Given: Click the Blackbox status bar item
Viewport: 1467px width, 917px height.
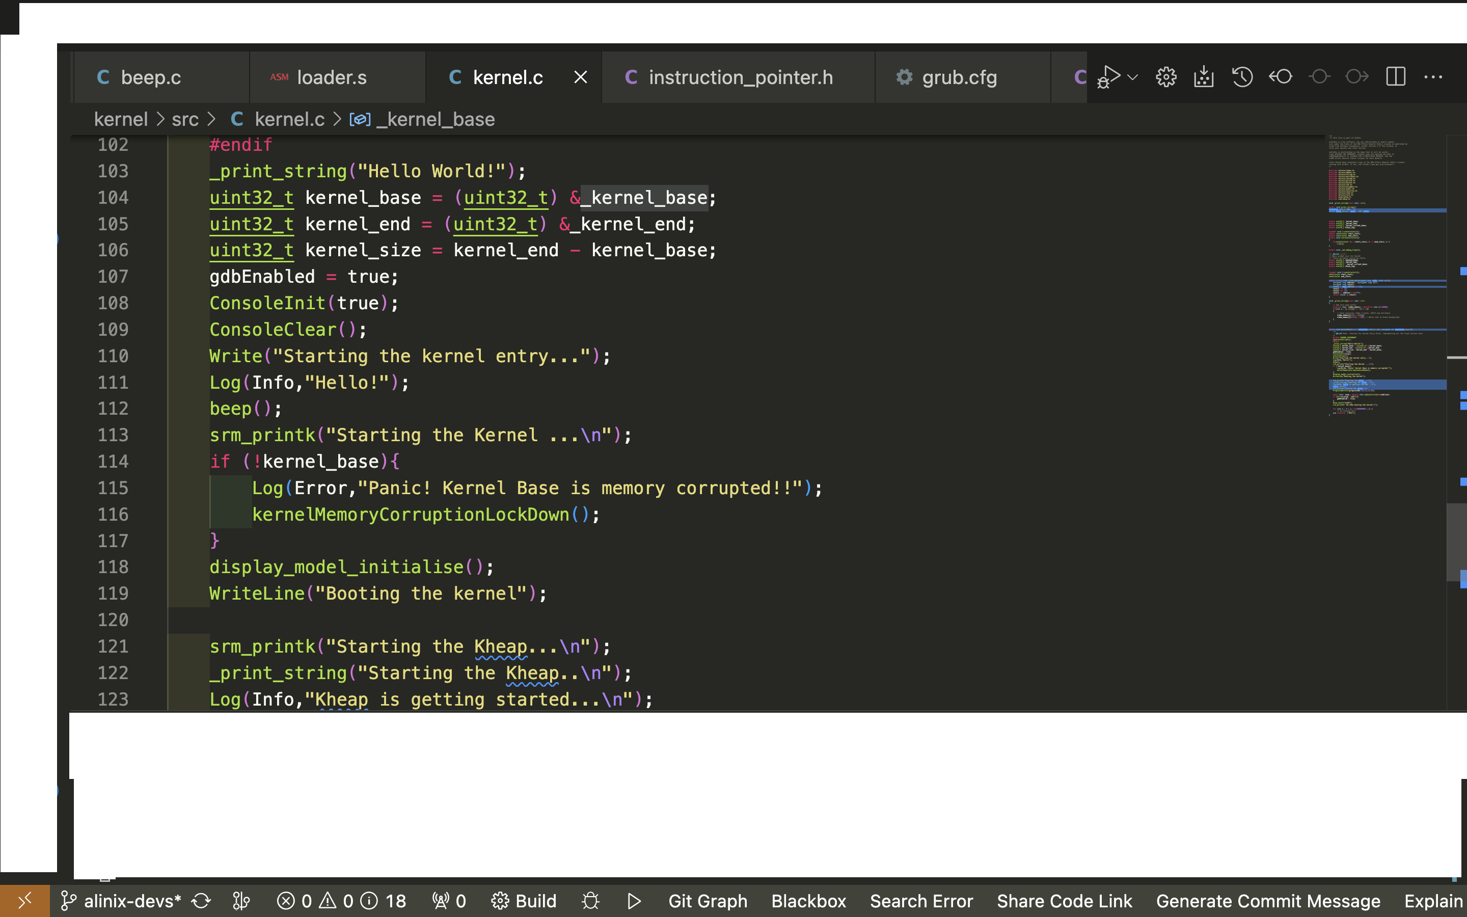Looking at the screenshot, I should [808, 901].
